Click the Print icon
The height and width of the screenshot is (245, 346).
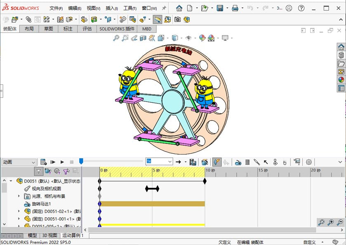point(235,8)
